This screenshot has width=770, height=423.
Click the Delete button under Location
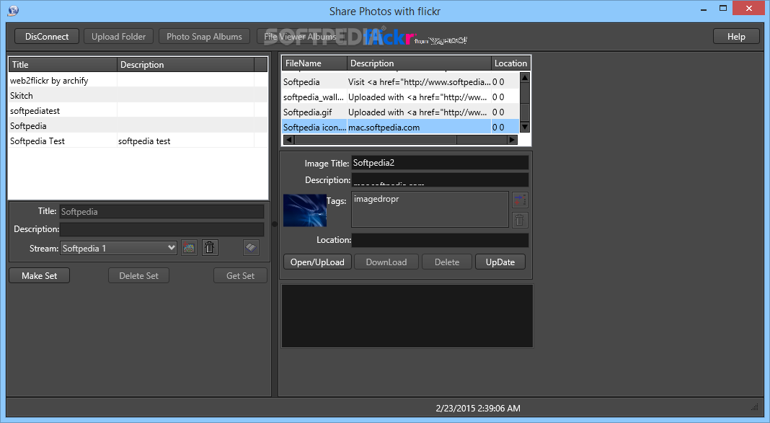[x=447, y=262]
